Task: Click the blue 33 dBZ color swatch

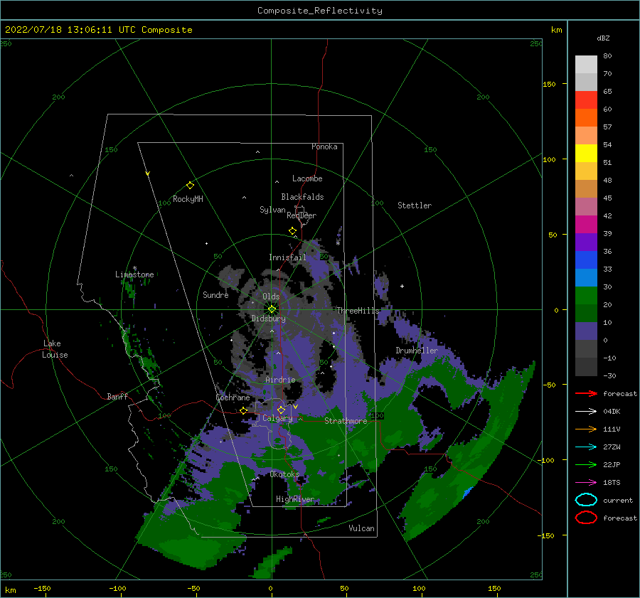Action: 586,260
